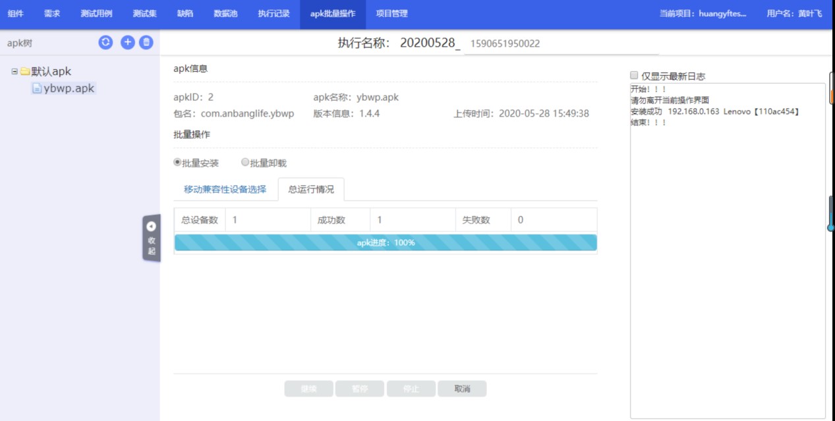Click the apk进度 progress bar

click(x=386, y=242)
